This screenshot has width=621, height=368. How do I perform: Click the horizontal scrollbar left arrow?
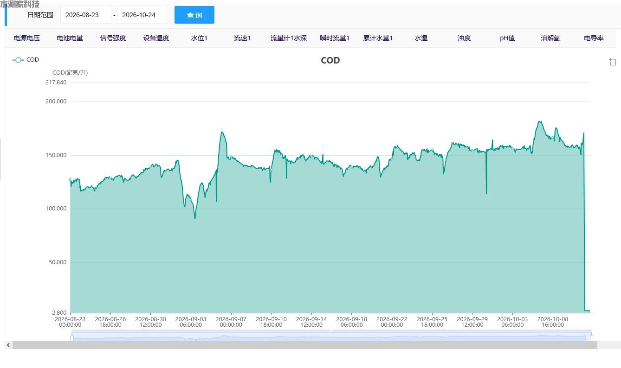[8, 345]
